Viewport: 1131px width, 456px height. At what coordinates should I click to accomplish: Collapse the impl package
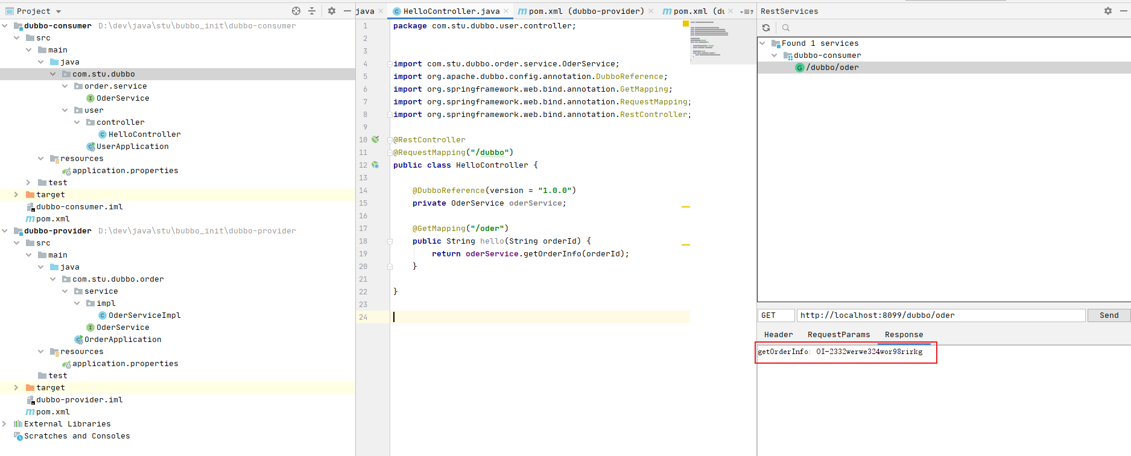pyautogui.click(x=77, y=303)
